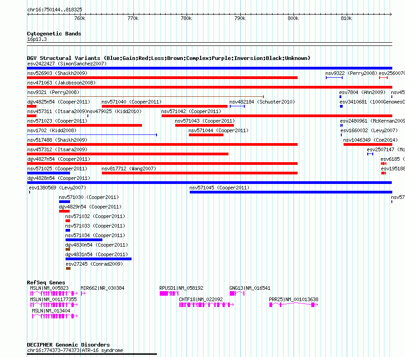The height and width of the screenshot is (357, 405).
Task: Select the DECIPHER Genomic Disorders track title
Action: tap(68, 345)
